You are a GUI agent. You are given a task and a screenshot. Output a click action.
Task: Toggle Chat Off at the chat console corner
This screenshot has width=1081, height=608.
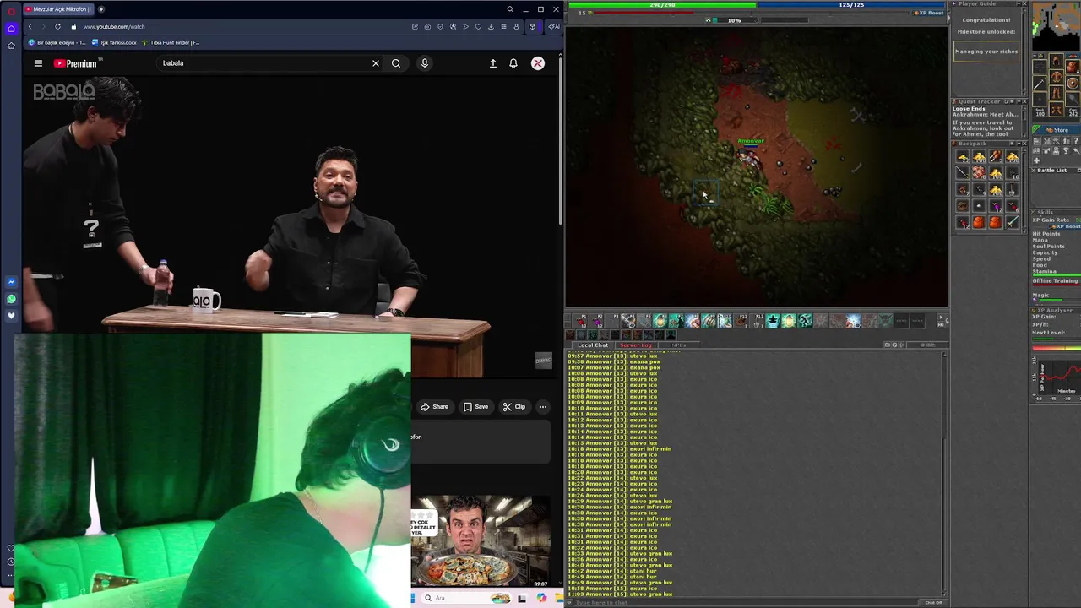(x=933, y=602)
